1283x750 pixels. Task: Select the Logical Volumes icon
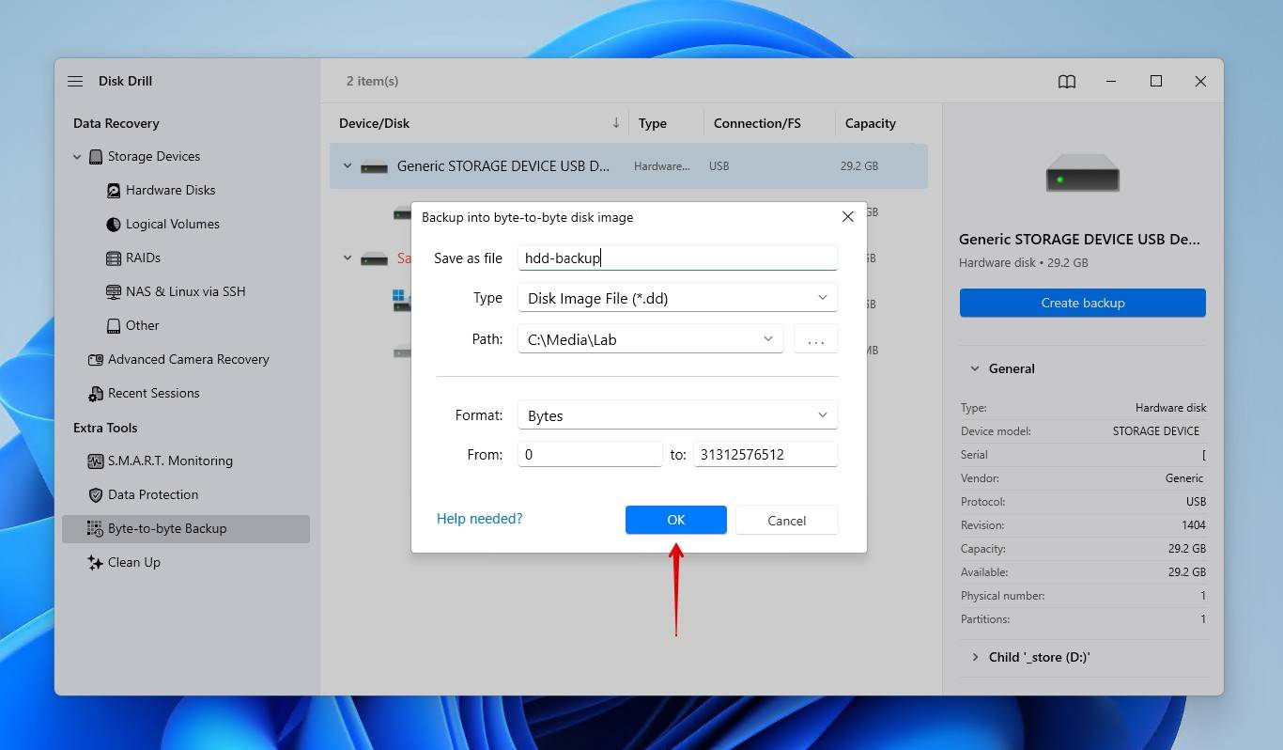point(114,225)
